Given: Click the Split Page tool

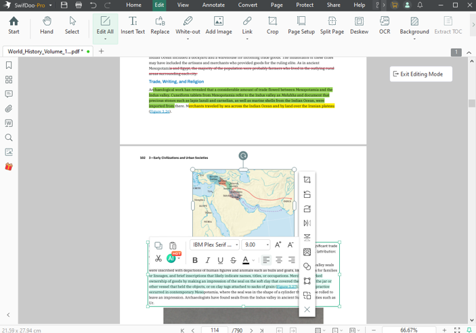Looking at the screenshot, I should click(332, 26).
